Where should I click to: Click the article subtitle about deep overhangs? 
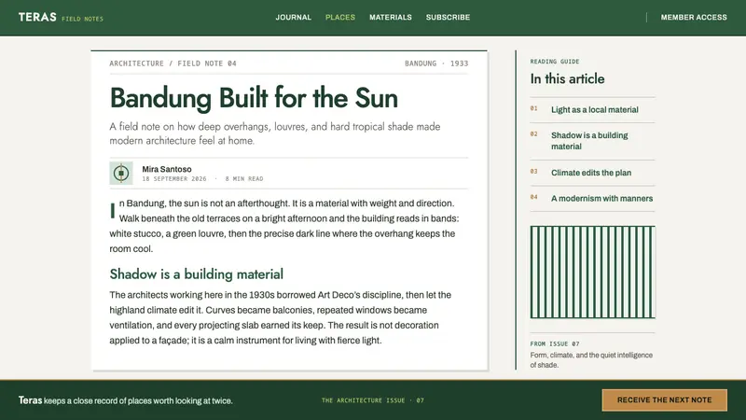point(275,133)
